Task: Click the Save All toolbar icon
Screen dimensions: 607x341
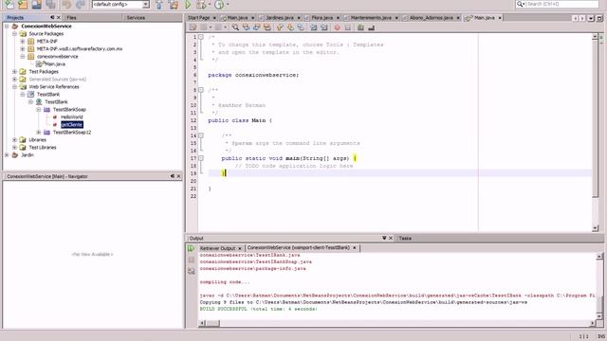Action: point(50,4)
